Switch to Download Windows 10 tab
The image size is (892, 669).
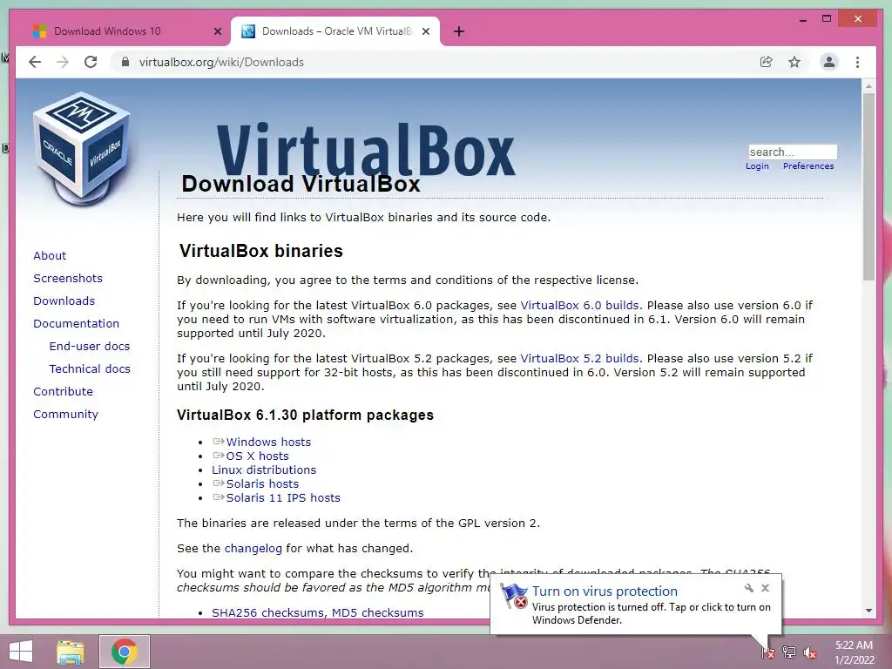(x=107, y=31)
